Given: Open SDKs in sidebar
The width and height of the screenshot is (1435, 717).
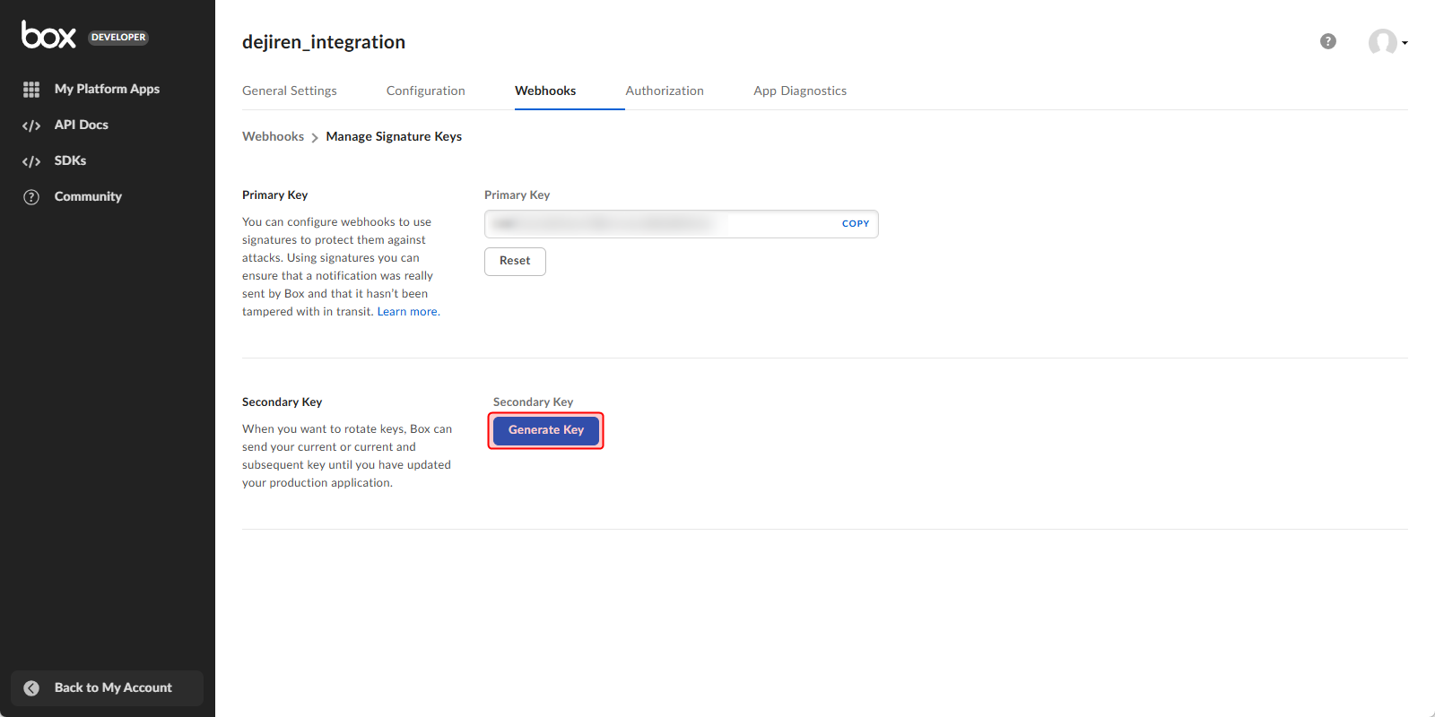Looking at the screenshot, I should [70, 160].
